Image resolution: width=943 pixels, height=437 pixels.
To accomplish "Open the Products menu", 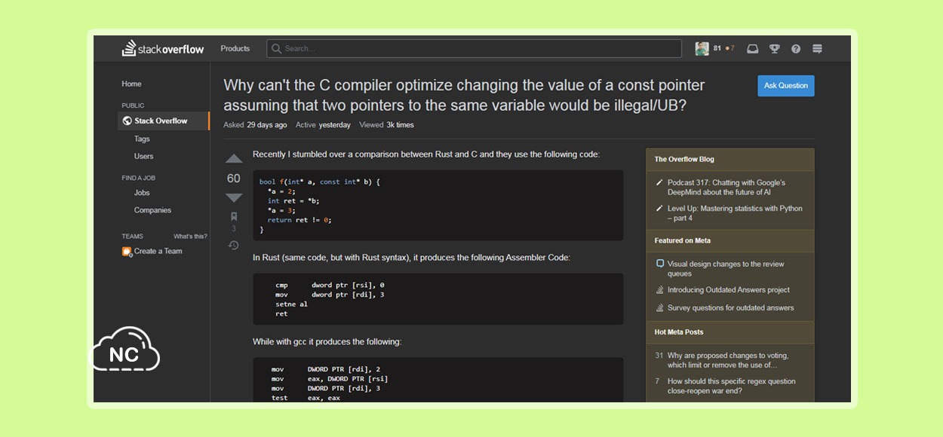I will (235, 48).
